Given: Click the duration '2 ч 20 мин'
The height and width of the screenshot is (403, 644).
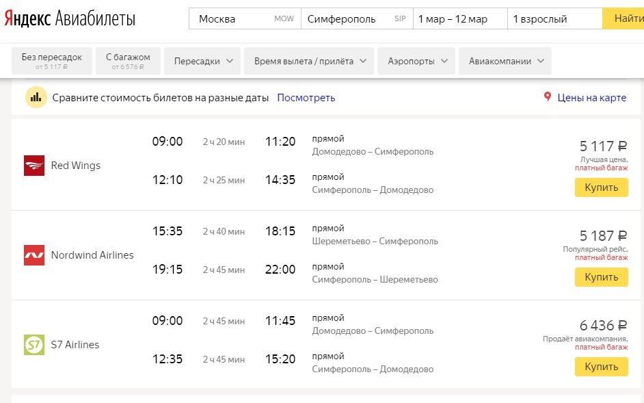Looking at the screenshot, I should click(x=224, y=142).
